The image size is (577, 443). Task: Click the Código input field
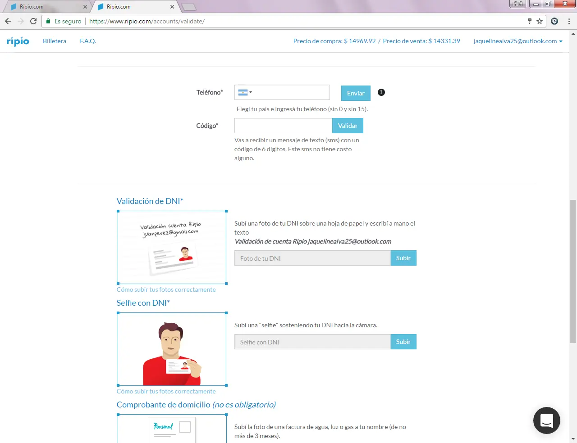283,126
